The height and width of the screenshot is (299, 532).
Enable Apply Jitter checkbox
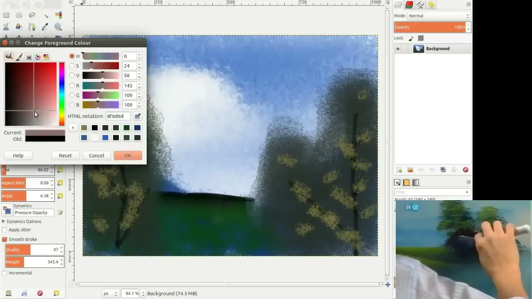[x=5, y=230]
